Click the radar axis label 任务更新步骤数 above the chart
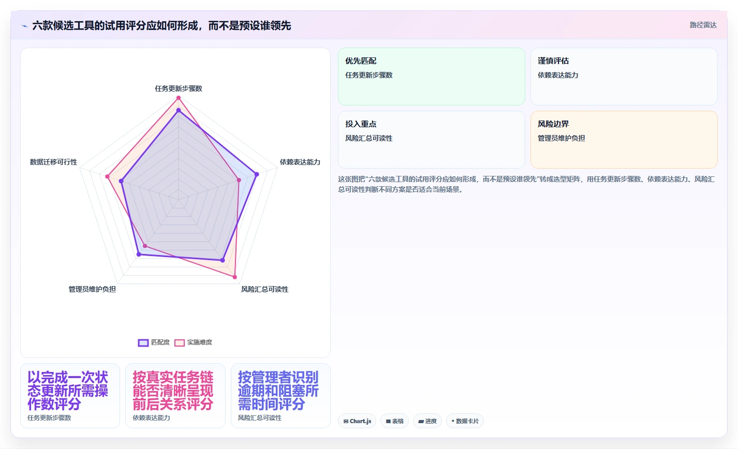 179,88
